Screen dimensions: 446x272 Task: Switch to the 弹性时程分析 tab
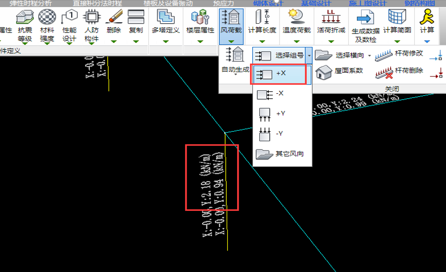[31, 3]
